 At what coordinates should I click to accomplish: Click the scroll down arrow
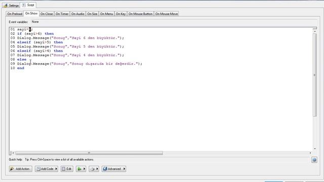coord(315,149)
